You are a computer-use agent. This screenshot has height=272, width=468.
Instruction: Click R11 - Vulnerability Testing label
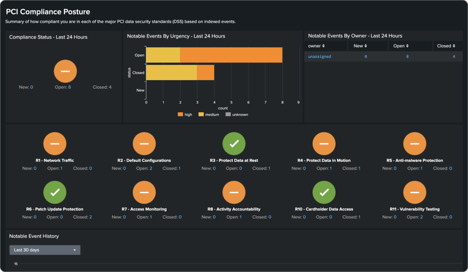(415, 209)
